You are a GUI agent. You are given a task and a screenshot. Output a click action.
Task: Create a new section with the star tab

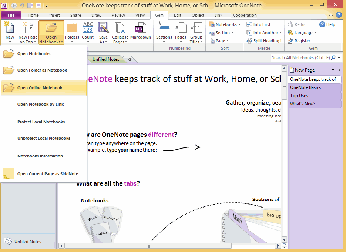129,59
